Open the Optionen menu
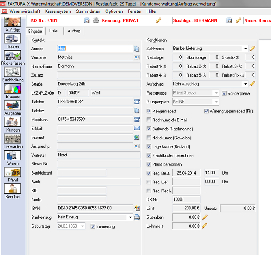 pyautogui.click(x=114, y=11)
